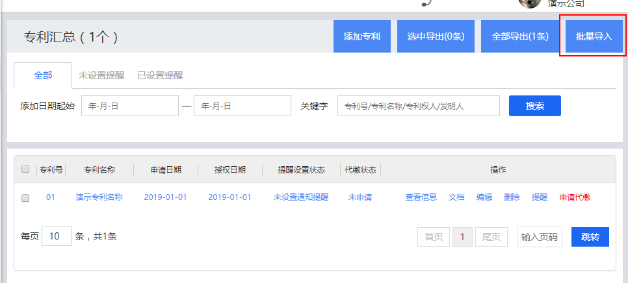Switch to the 未设置提醒 tab
Viewport: 628px width, 283px height.
[101, 75]
